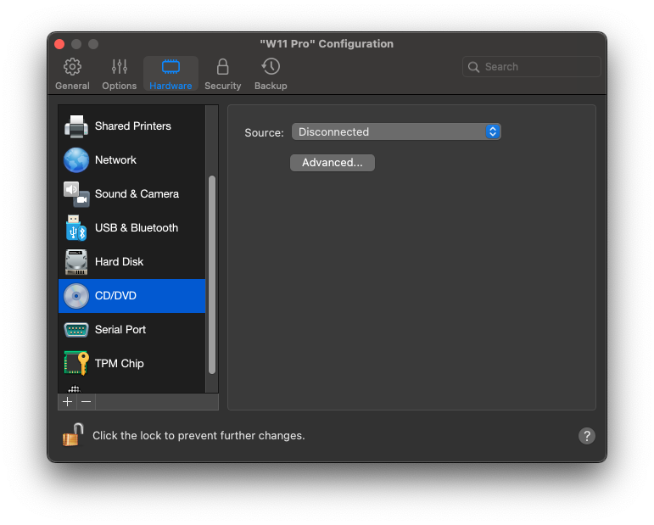Go to the Security tab
The height and width of the screenshot is (525, 654).
222,74
